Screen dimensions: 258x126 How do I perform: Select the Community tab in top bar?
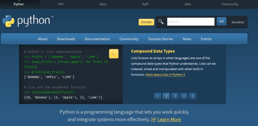(230, 4)
